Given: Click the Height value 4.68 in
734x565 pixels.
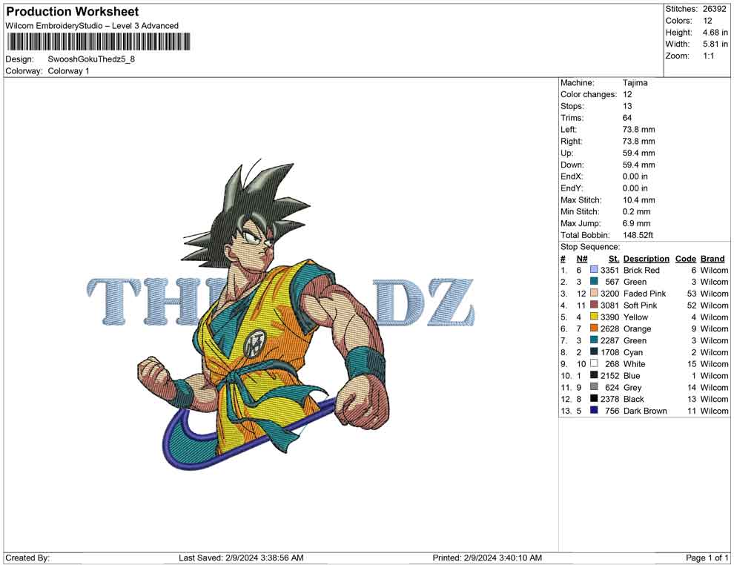Looking at the screenshot, I should pyautogui.click(x=715, y=33).
